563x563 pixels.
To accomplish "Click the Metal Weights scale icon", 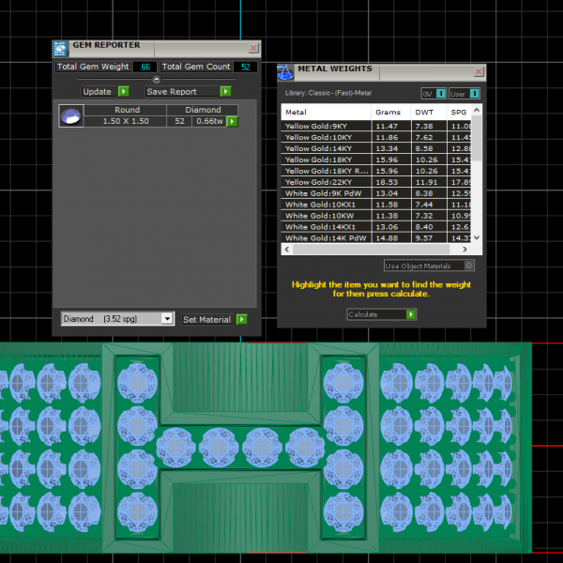I will [x=285, y=72].
